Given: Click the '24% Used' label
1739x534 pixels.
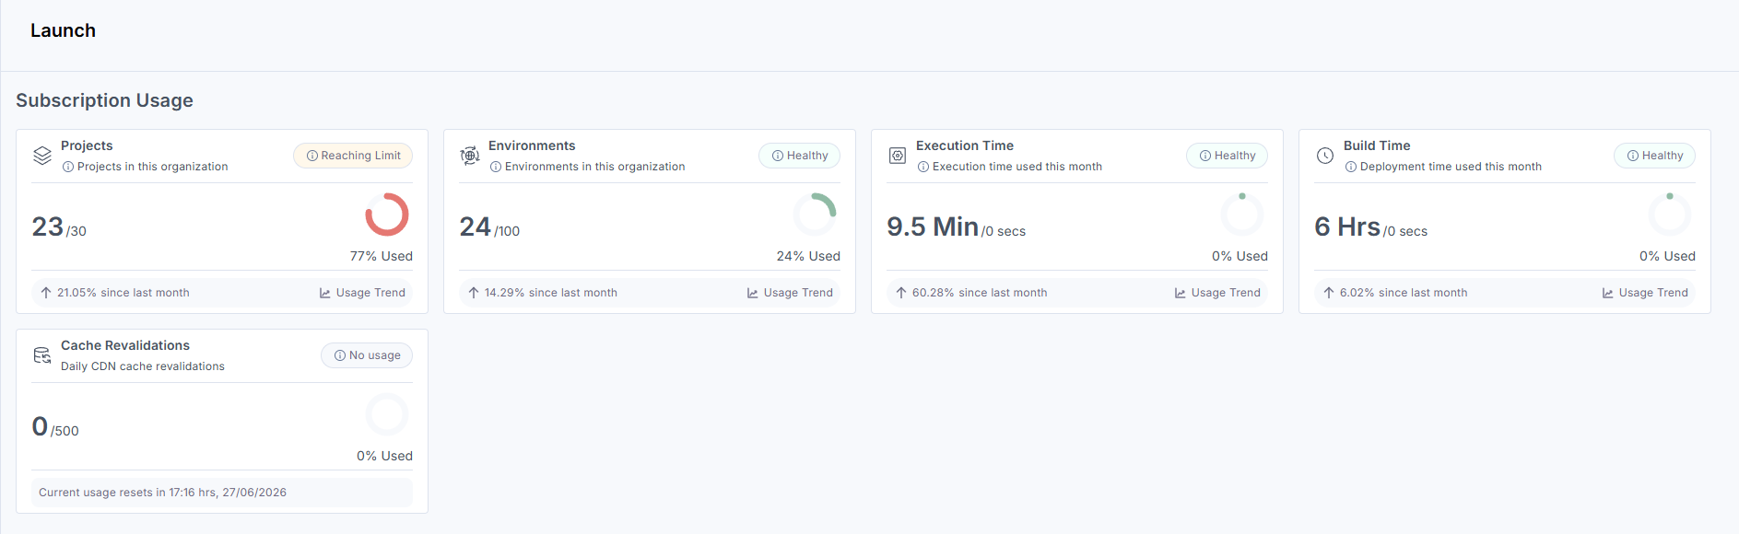Looking at the screenshot, I should click(808, 256).
